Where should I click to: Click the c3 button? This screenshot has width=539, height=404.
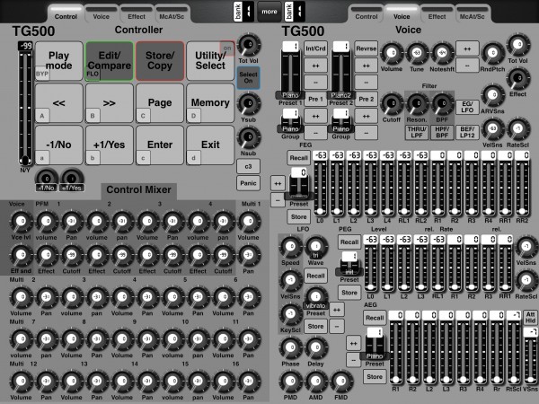[248, 166]
